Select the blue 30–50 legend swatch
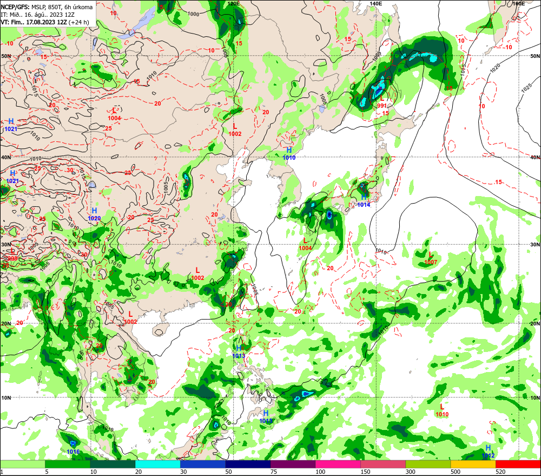The height and width of the screenshot is (476, 541). (203, 464)
